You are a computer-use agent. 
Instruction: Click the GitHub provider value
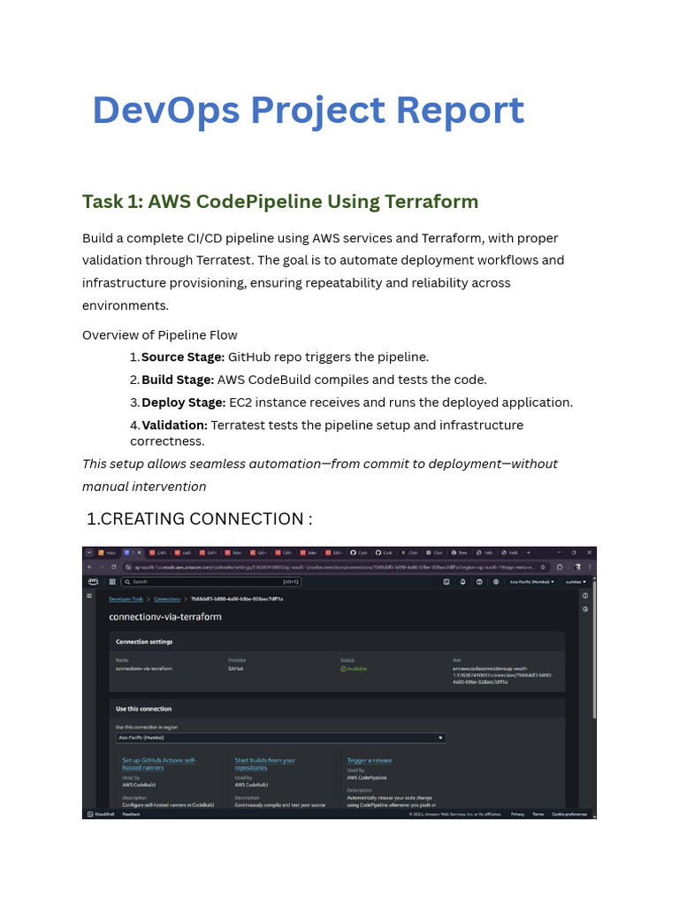pos(235,669)
